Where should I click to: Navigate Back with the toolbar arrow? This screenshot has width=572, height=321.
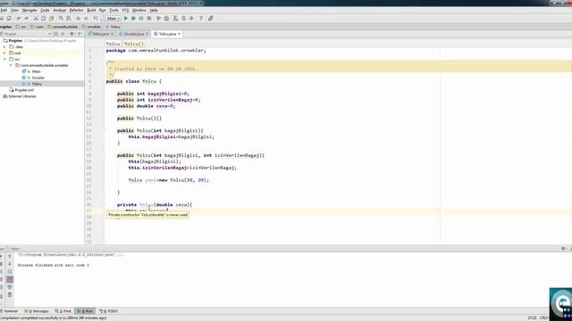point(78,18)
